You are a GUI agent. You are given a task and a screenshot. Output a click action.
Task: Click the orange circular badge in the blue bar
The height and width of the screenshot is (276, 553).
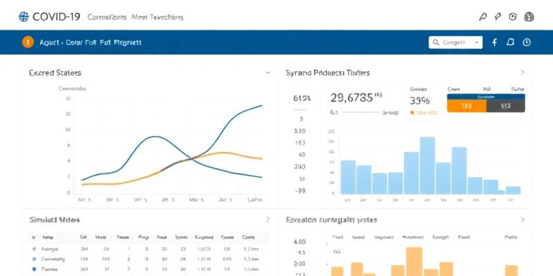point(28,42)
